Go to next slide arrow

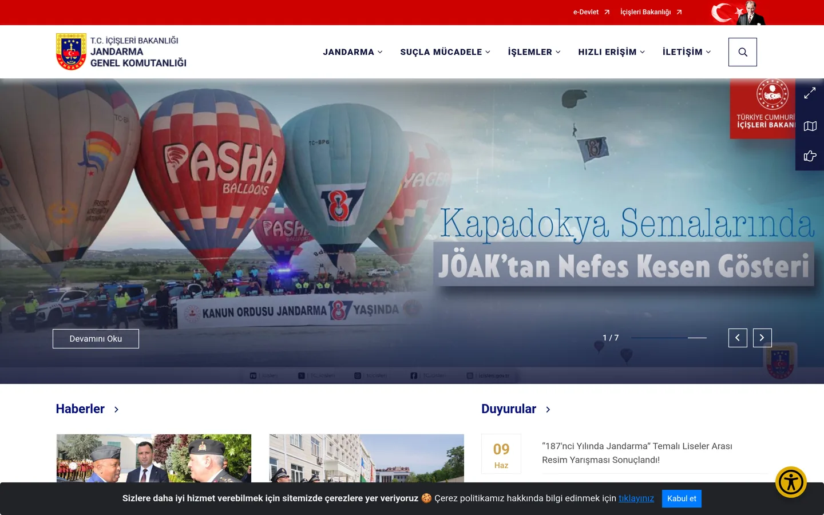click(x=762, y=338)
